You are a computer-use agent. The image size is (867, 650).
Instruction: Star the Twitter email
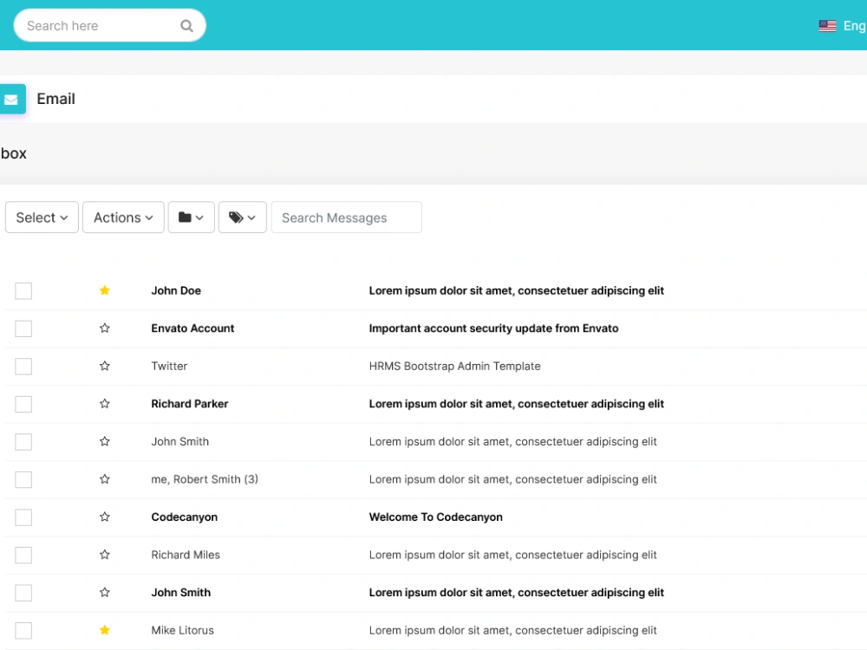coord(105,366)
